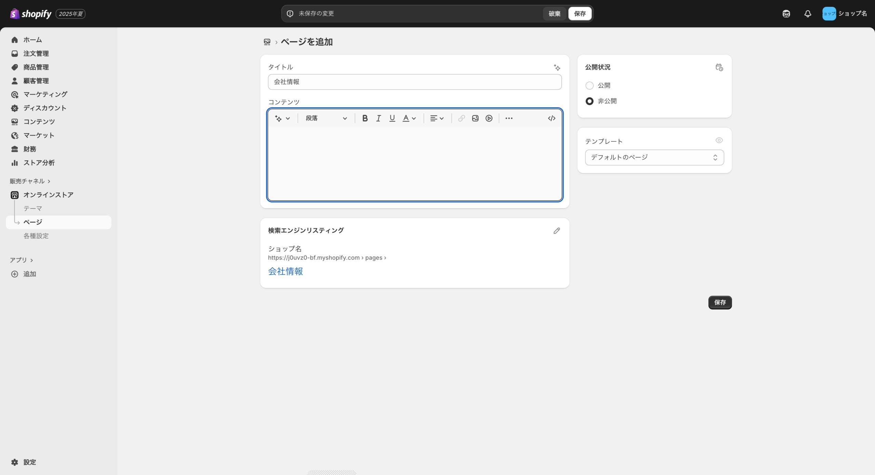
Task: Insert a video using the play icon
Action: coord(489,118)
